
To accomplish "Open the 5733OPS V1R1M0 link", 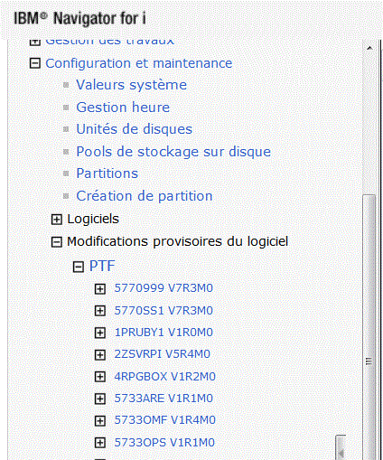I will [x=164, y=443].
